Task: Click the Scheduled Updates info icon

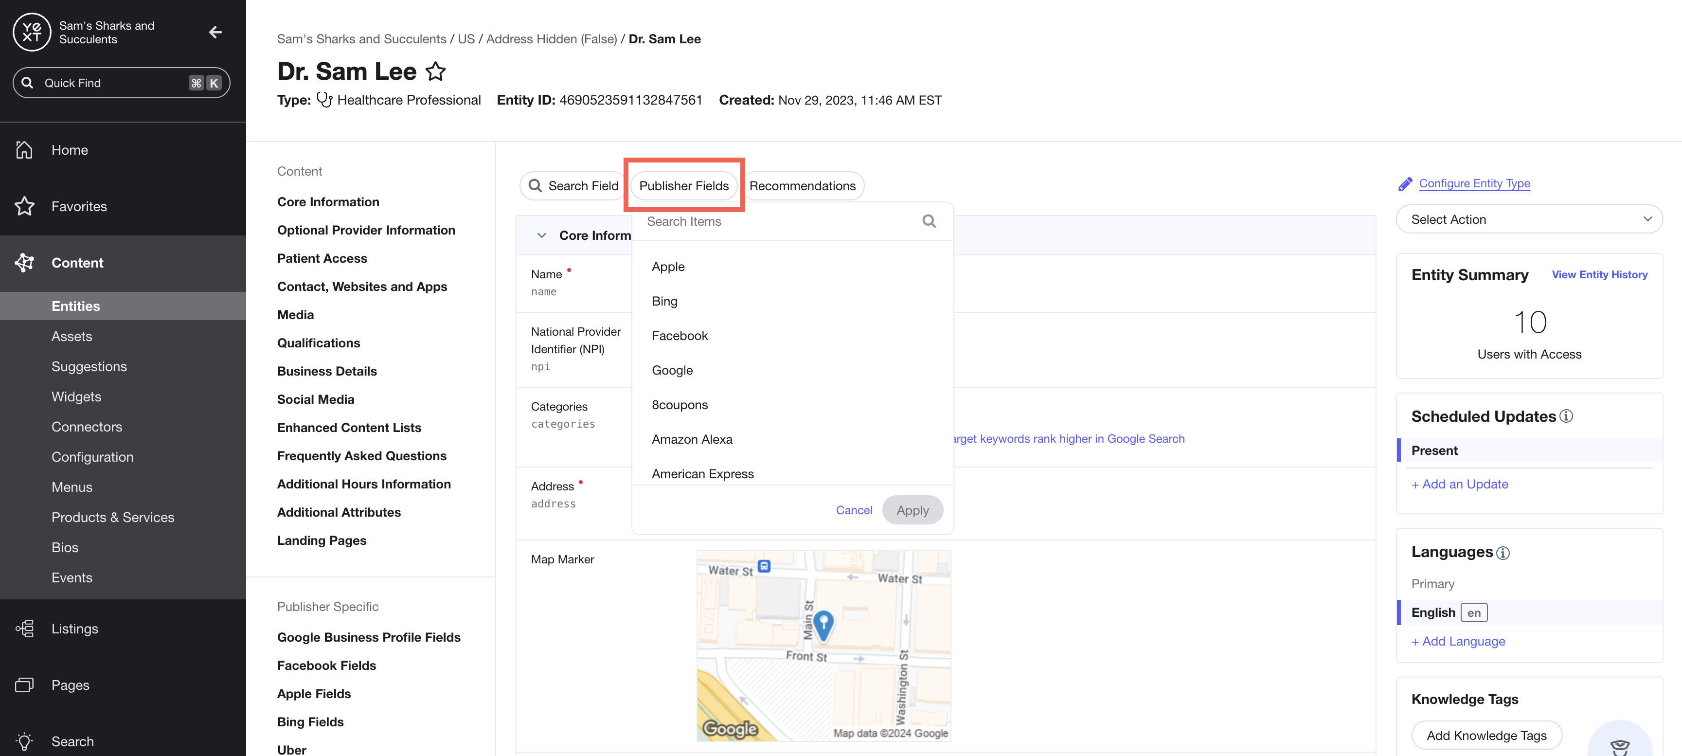Action: click(1566, 416)
